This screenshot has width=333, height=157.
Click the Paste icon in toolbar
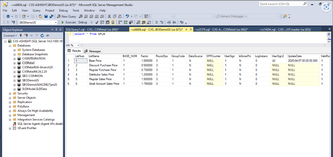point(120,16)
